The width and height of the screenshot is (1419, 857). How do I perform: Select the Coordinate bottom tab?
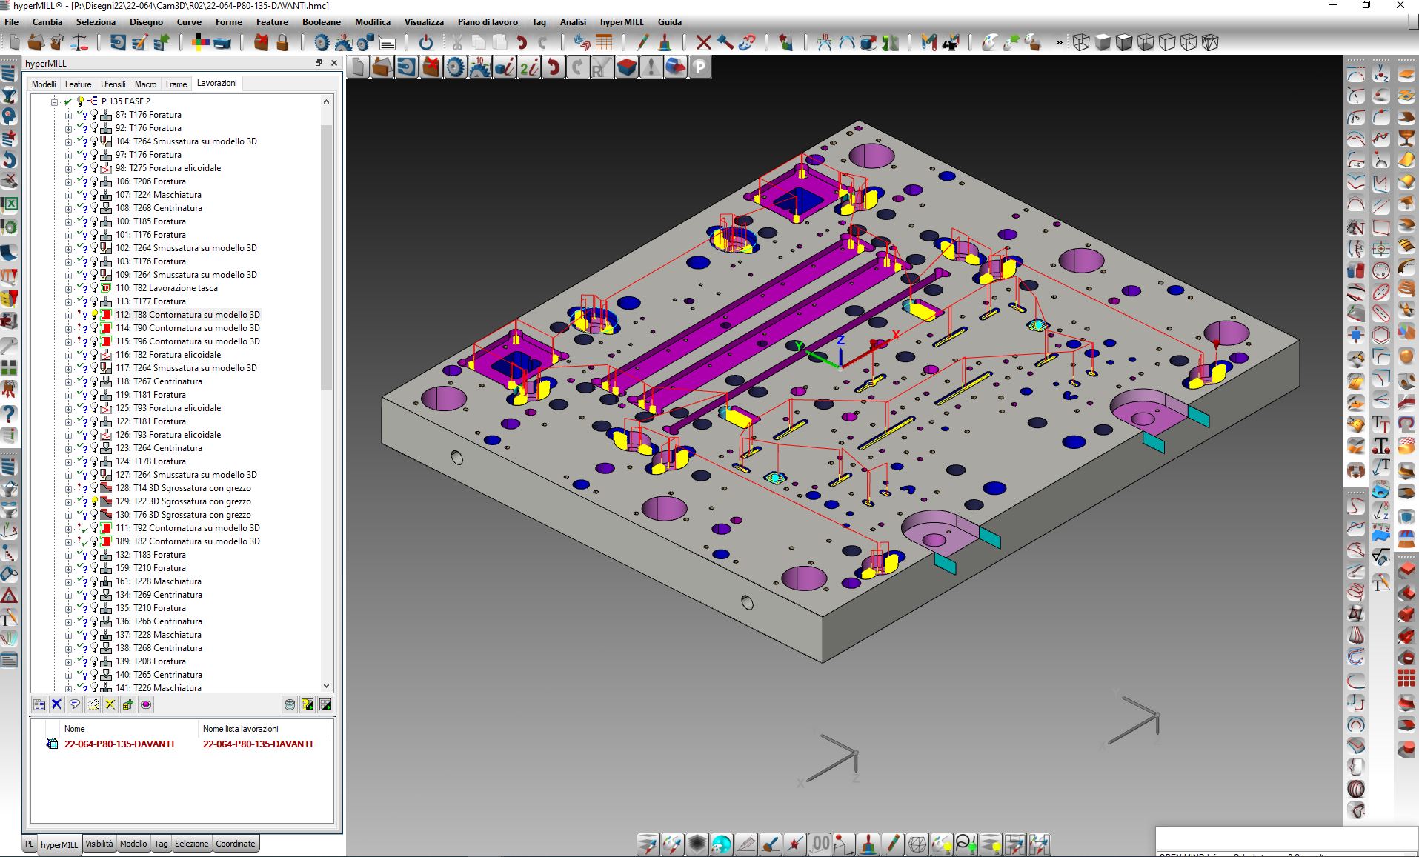click(x=235, y=844)
